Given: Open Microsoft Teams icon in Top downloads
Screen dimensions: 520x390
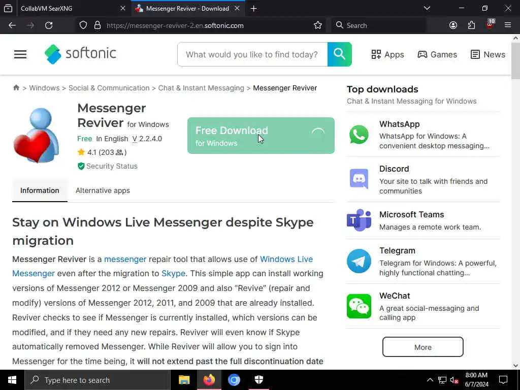Looking at the screenshot, I should click(x=359, y=220).
